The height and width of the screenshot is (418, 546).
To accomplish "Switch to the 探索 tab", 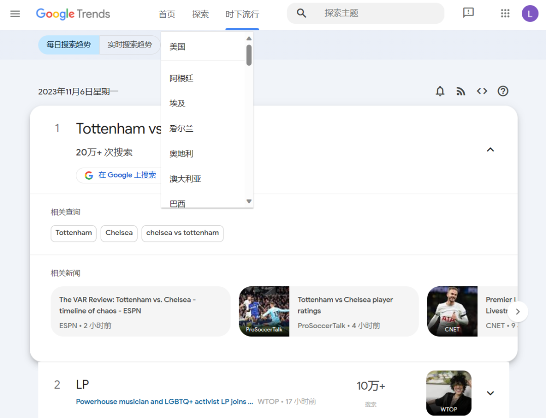I will 200,14.
